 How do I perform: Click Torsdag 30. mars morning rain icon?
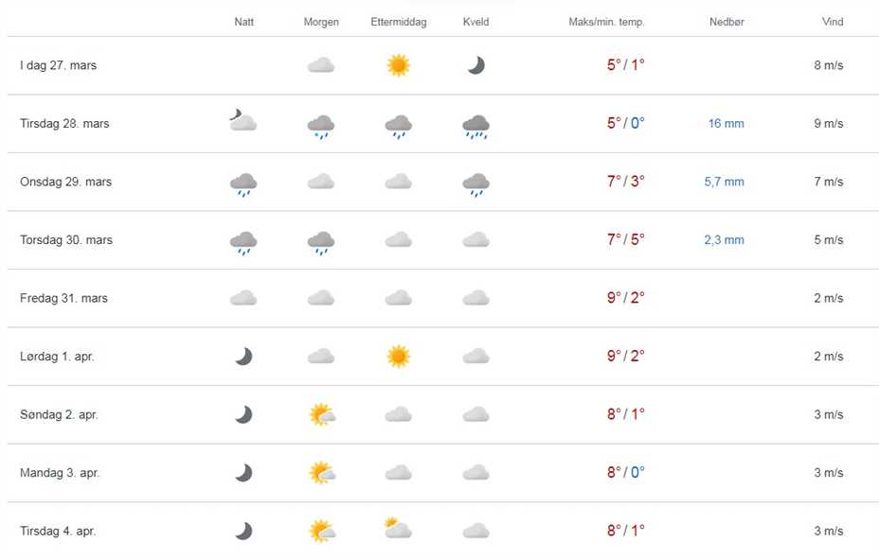coord(321,242)
